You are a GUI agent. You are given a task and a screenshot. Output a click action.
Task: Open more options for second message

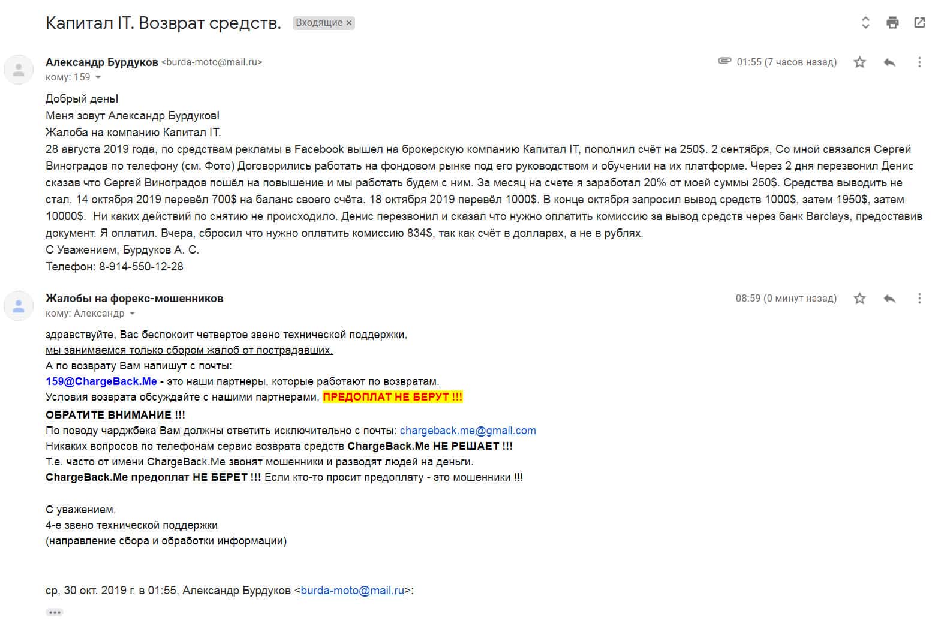919,298
